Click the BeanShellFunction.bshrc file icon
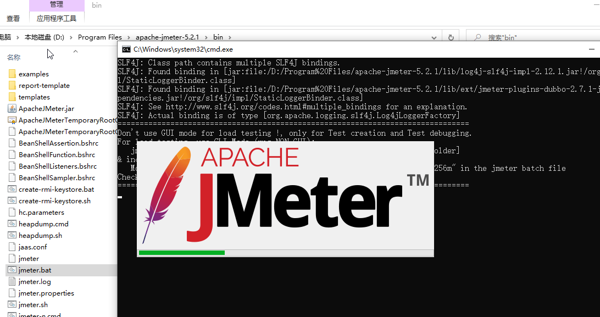This screenshot has height=317, width=600. (12, 154)
